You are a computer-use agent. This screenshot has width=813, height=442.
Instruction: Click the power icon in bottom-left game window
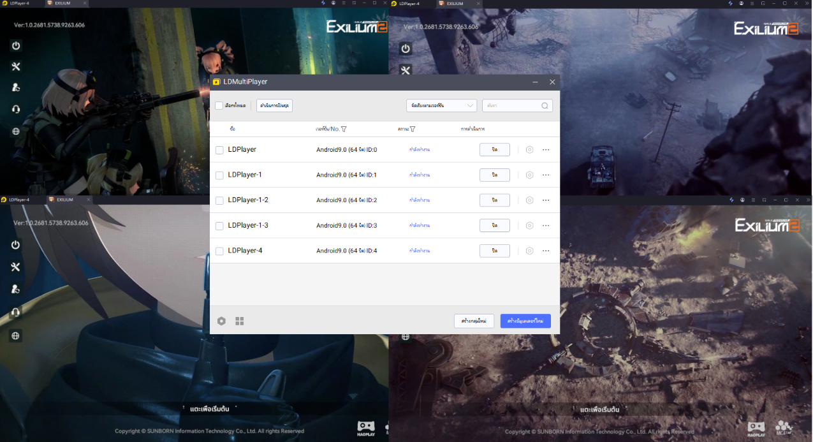click(16, 245)
